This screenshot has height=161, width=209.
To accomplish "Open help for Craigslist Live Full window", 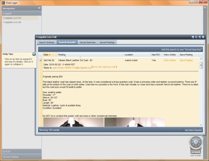I will point(193,37).
